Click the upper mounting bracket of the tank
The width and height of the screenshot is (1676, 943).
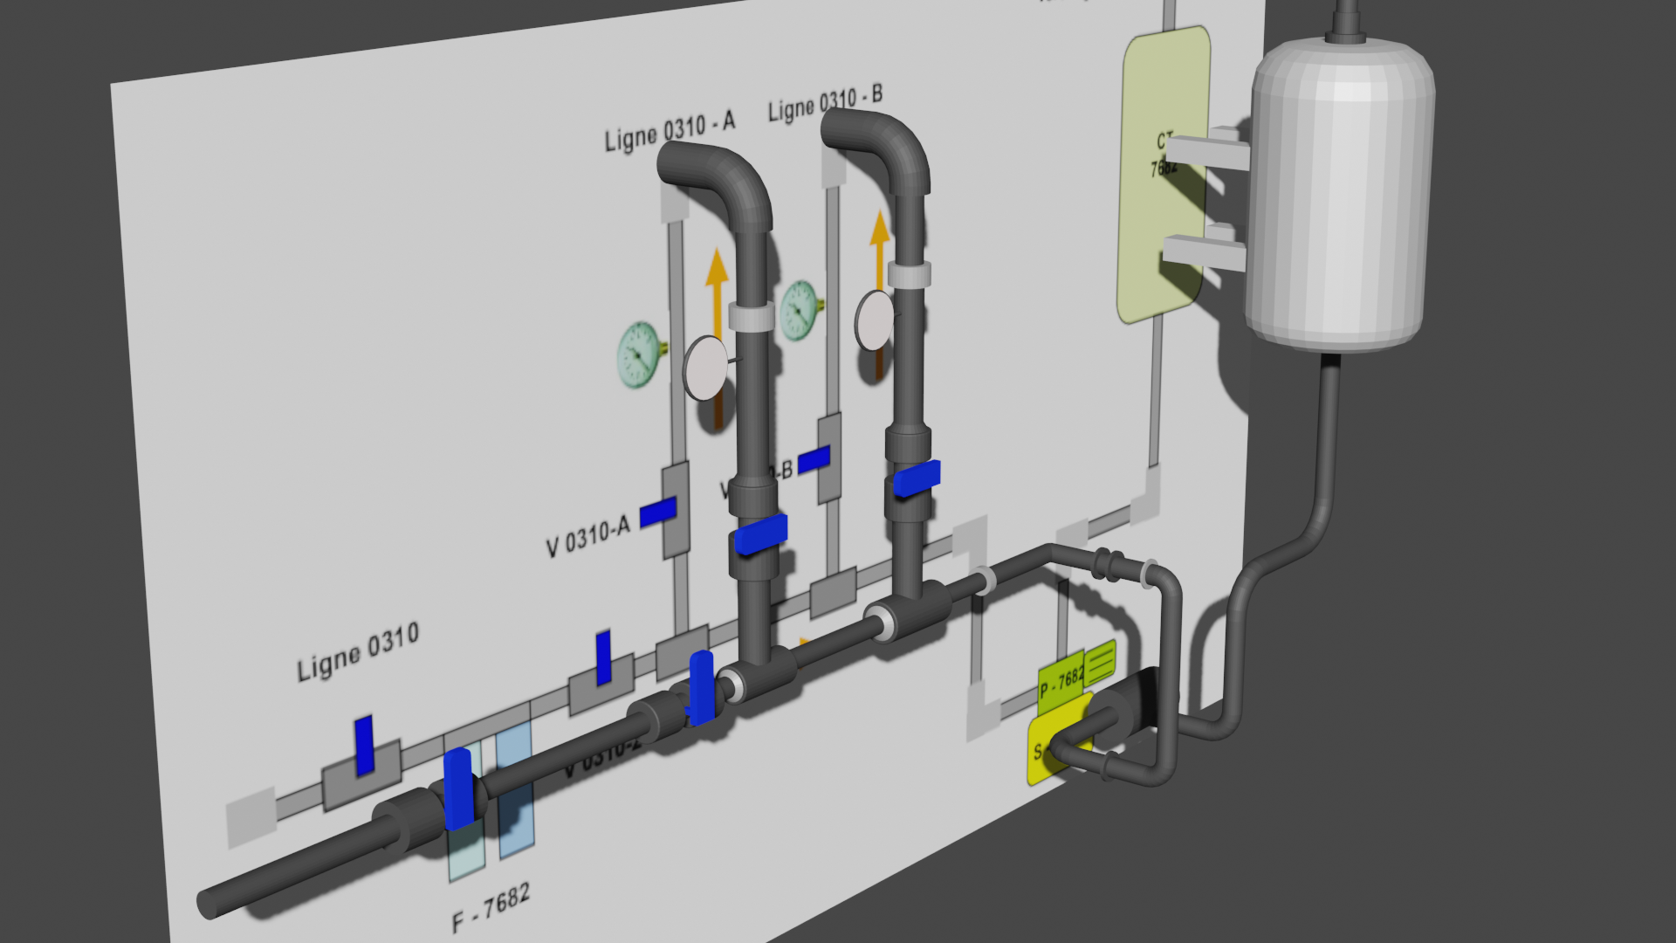[x=1209, y=151]
